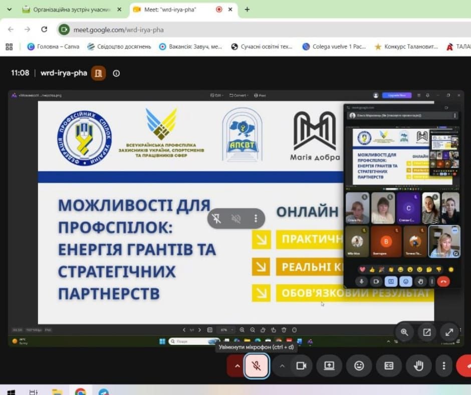Click previous page arrow in viewer footer
The width and height of the screenshot is (471, 395).
184,330
